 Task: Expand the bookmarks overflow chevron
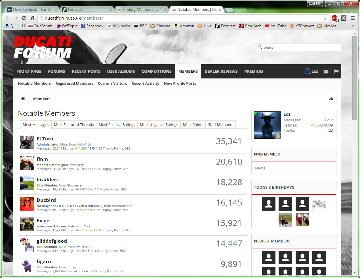[x=353, y=26]
